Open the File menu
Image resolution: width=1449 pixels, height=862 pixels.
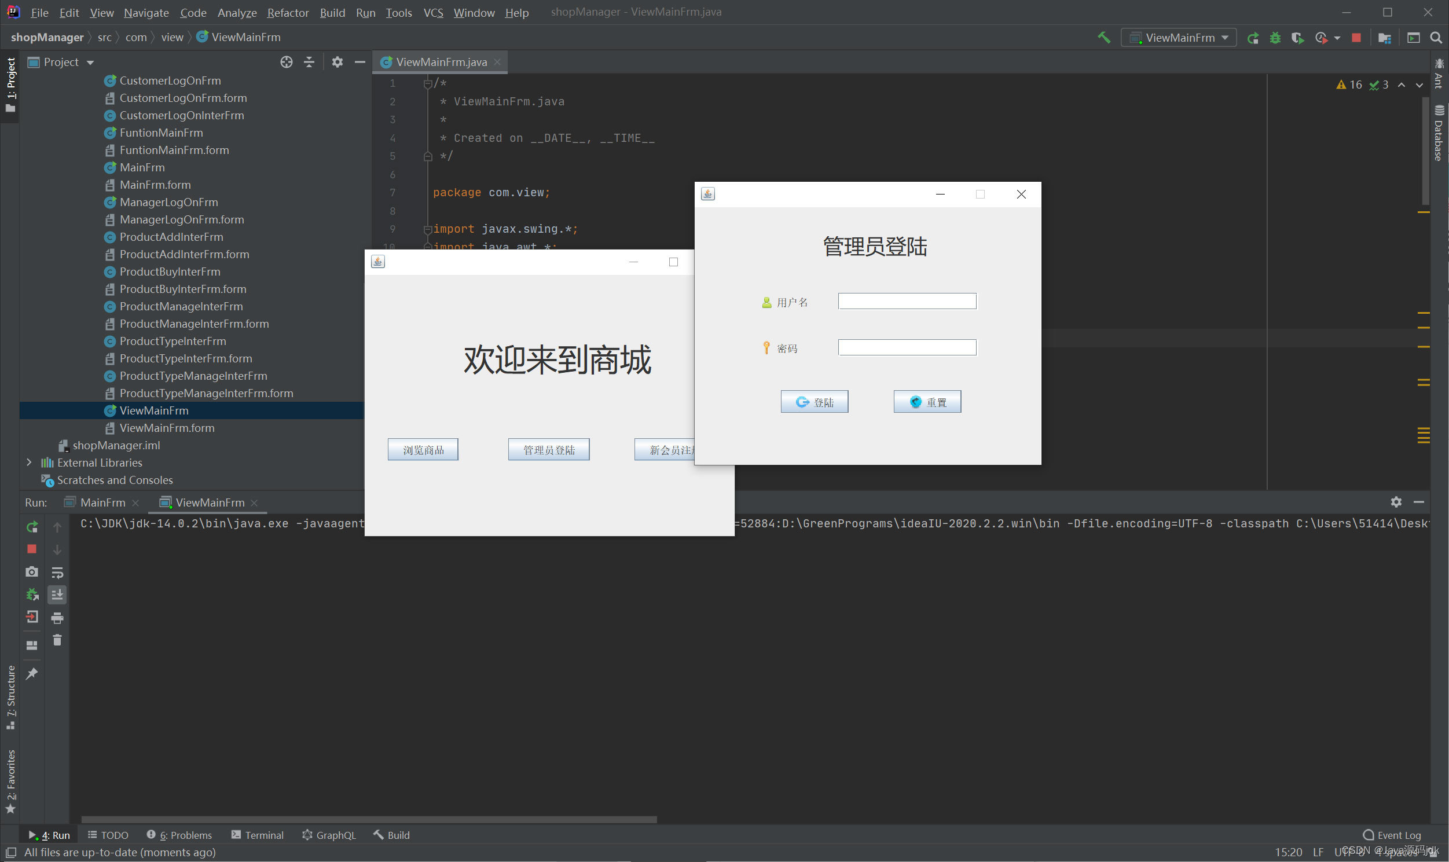click(39, 12)
